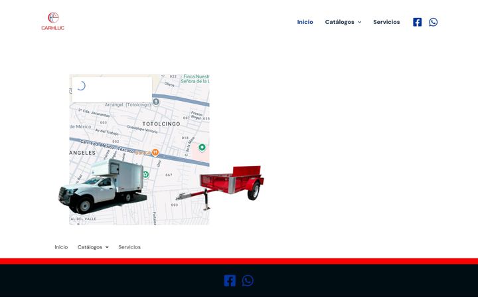This screenshot has height=299, width=478.
Task: Click the loading info card on map
Action: (112, 89)
